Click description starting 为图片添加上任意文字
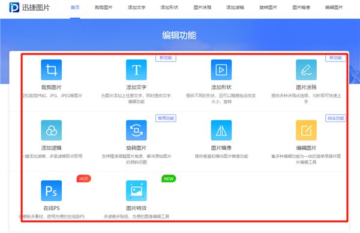 [x=136, y=98]
